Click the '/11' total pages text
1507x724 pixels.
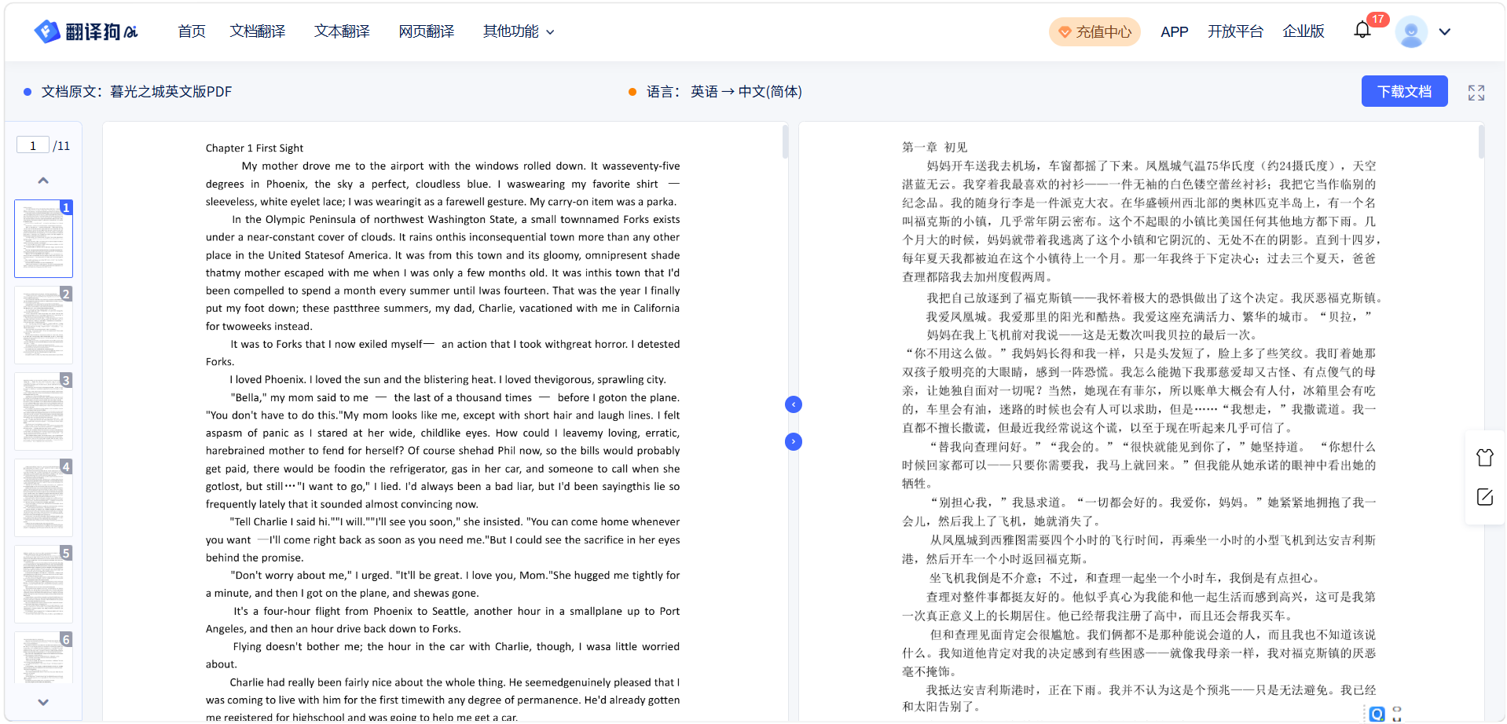(61, 146)
